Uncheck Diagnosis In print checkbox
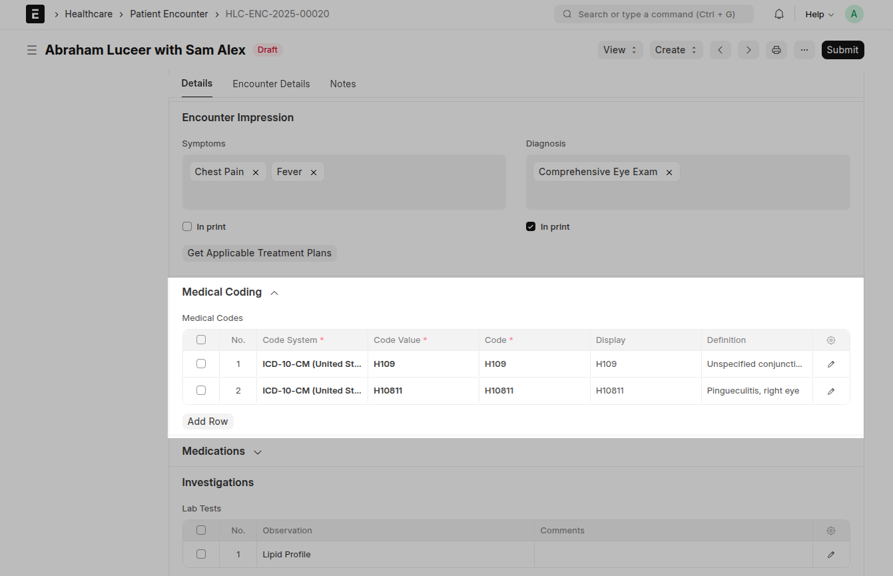893x576 pixels. 531,226
